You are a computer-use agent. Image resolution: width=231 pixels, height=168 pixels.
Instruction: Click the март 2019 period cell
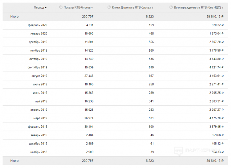point(40,118)
